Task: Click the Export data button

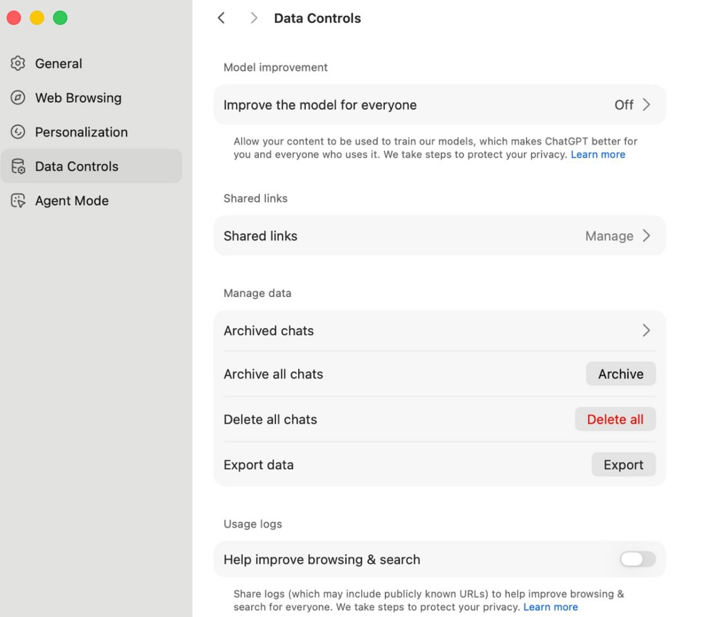Action: pyautogui.click(x=623, y=465)
